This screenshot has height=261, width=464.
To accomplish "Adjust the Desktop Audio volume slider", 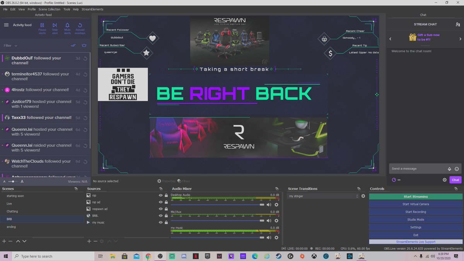I will [x=218, y=205].
